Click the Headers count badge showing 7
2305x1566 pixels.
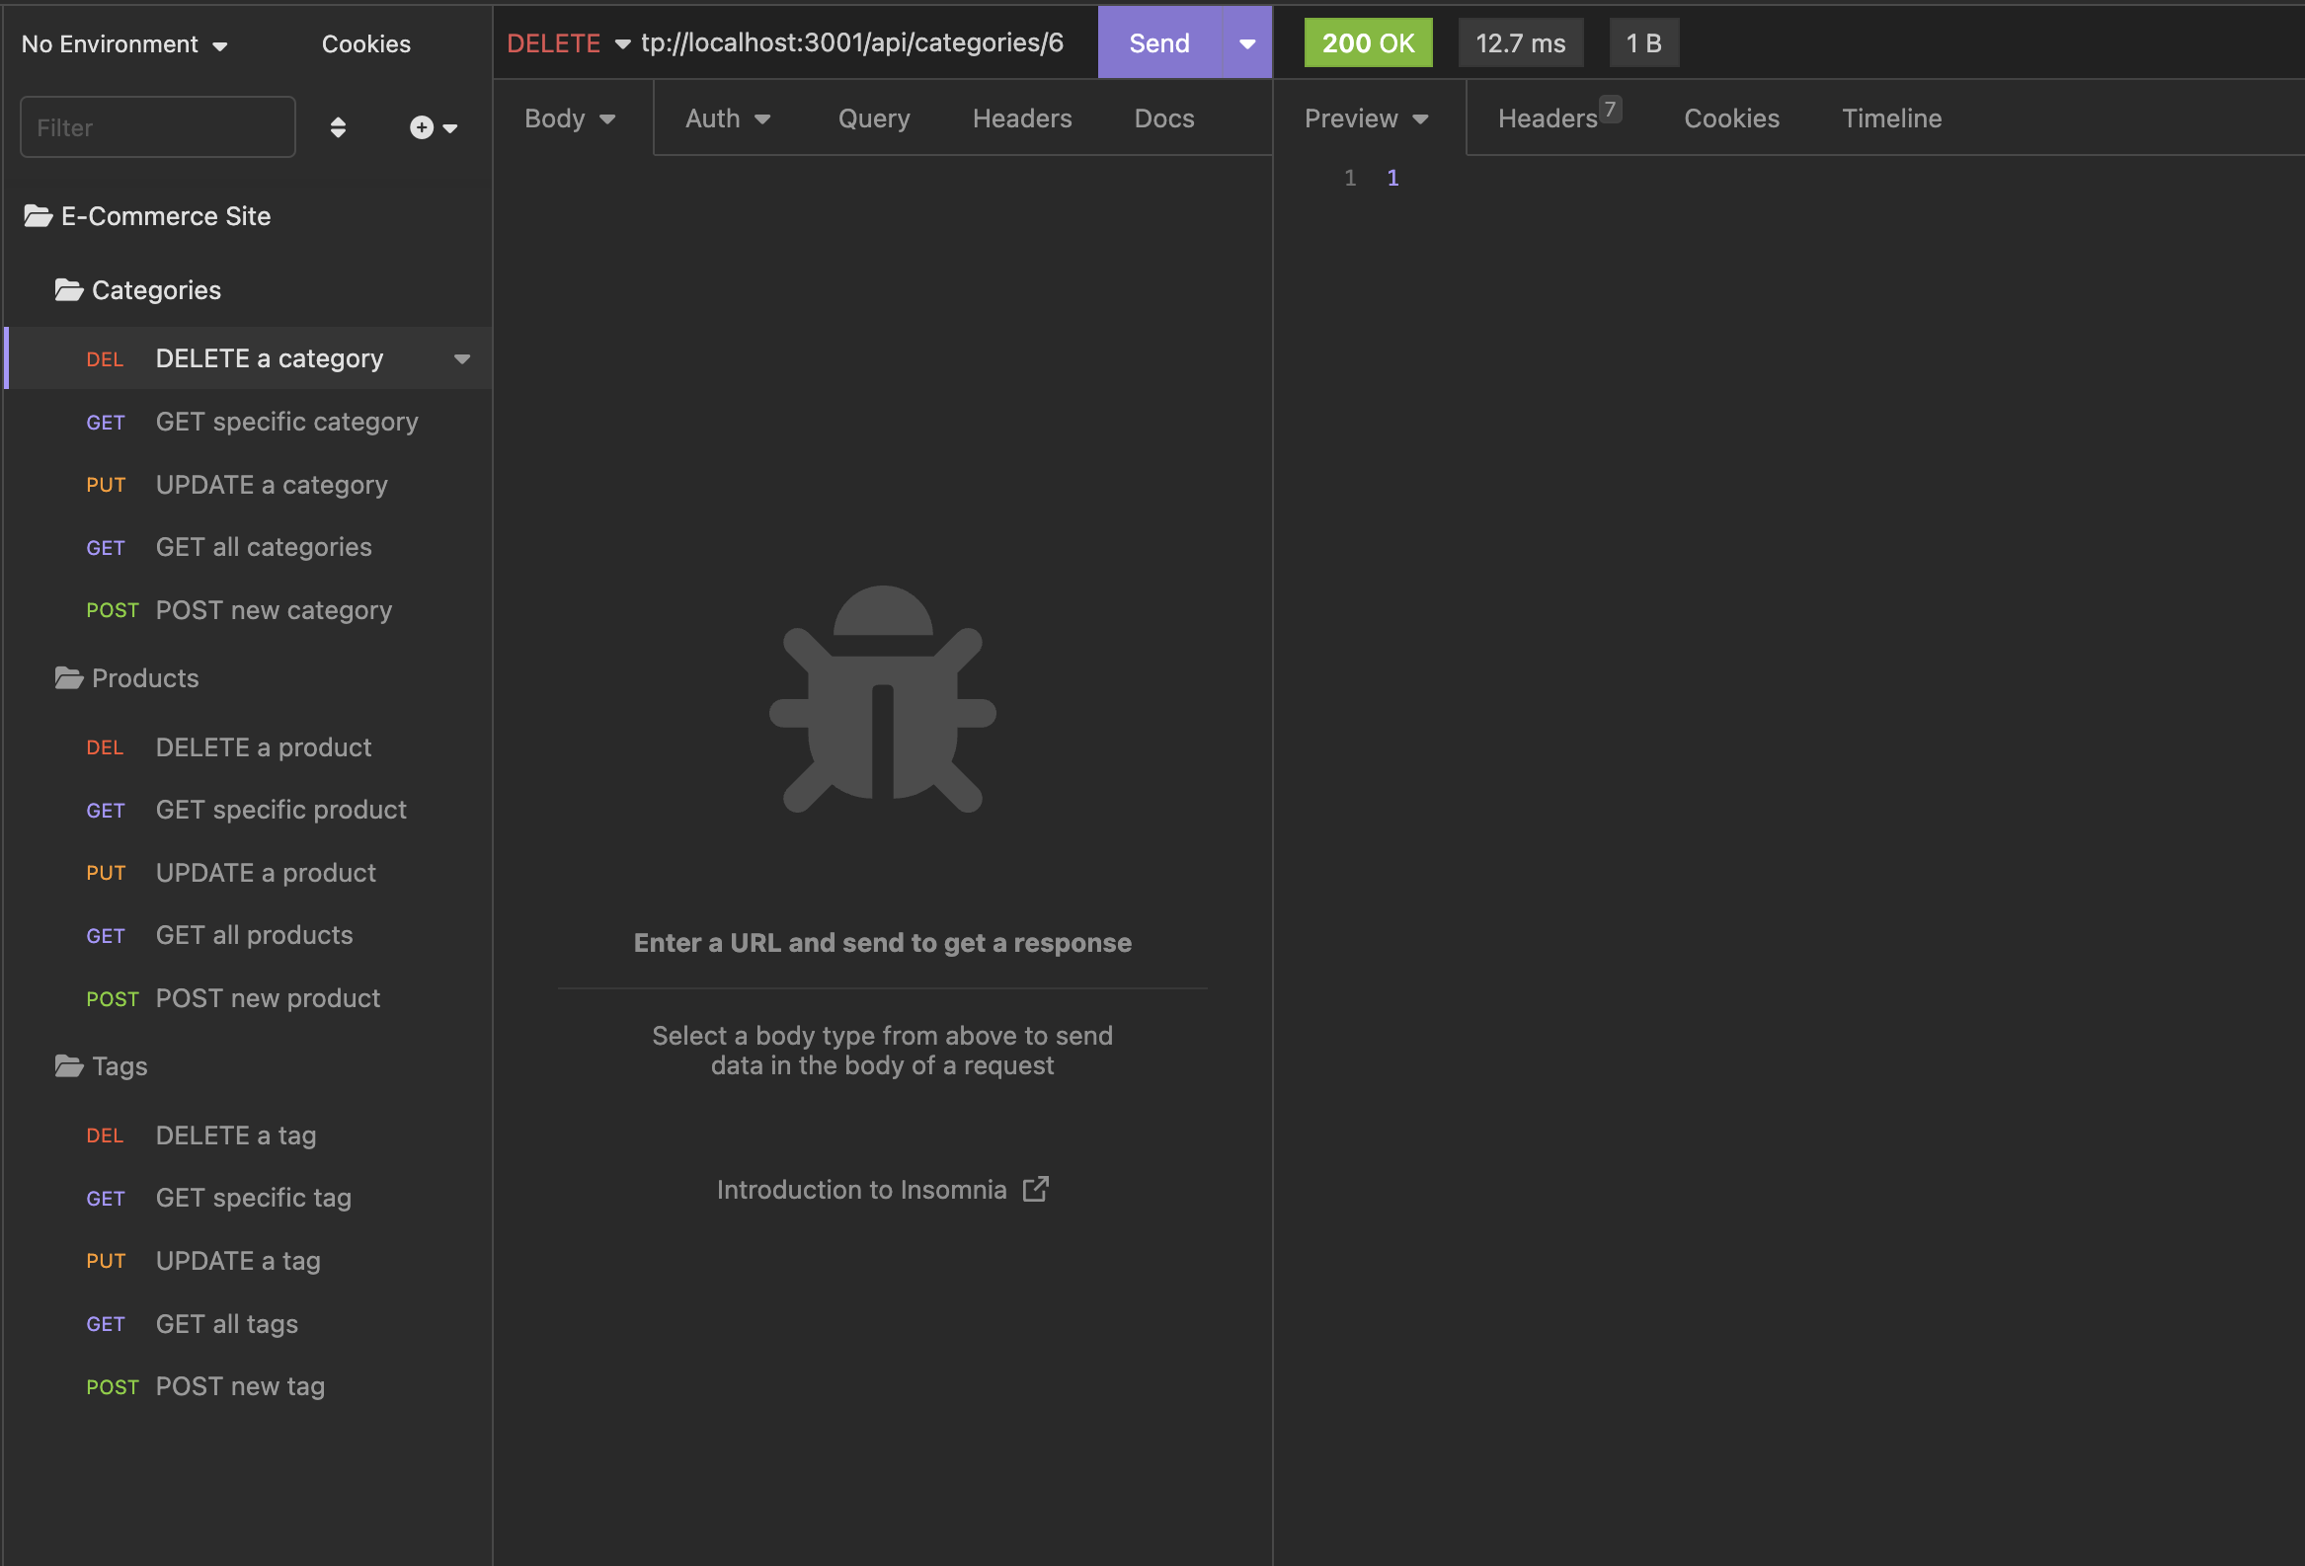[x=1611, y=108]
